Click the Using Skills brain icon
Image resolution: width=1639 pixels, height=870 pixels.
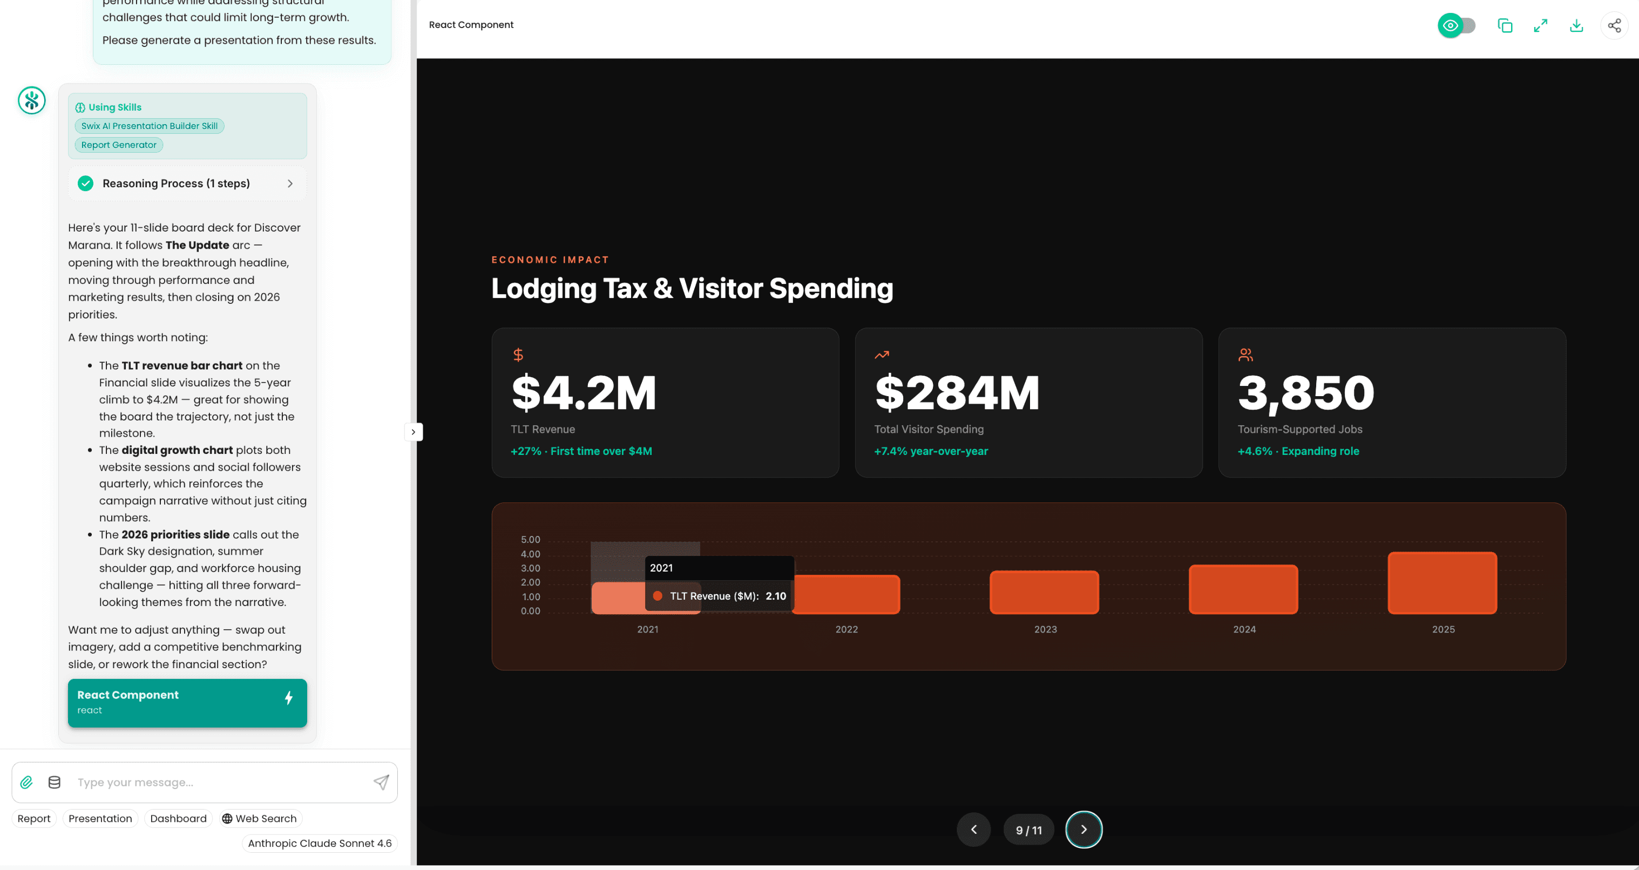coord(80,107)
